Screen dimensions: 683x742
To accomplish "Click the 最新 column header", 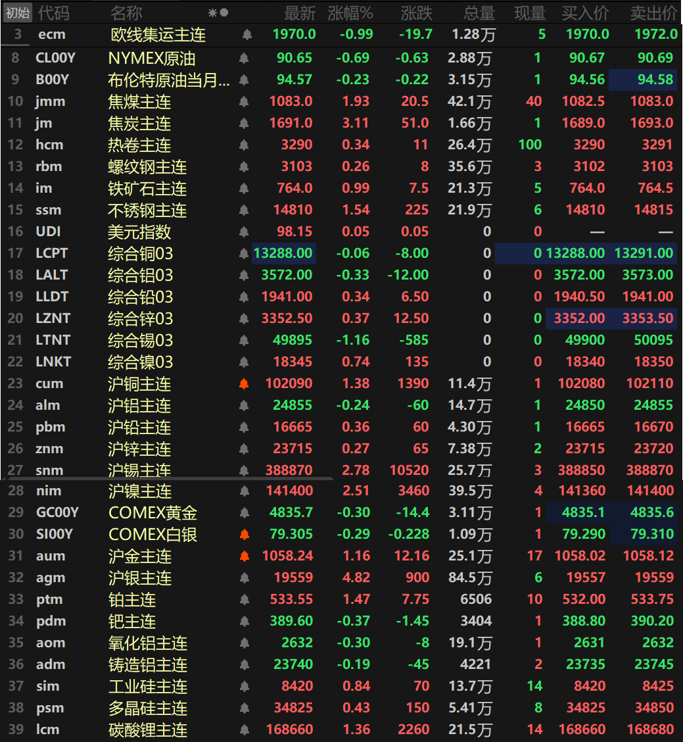I will (300, 12).
